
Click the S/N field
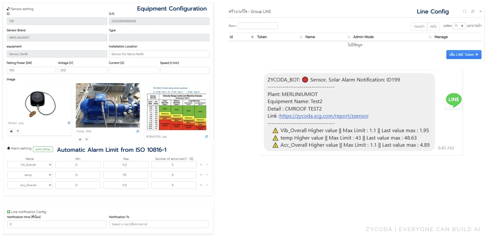pos(159,21)
